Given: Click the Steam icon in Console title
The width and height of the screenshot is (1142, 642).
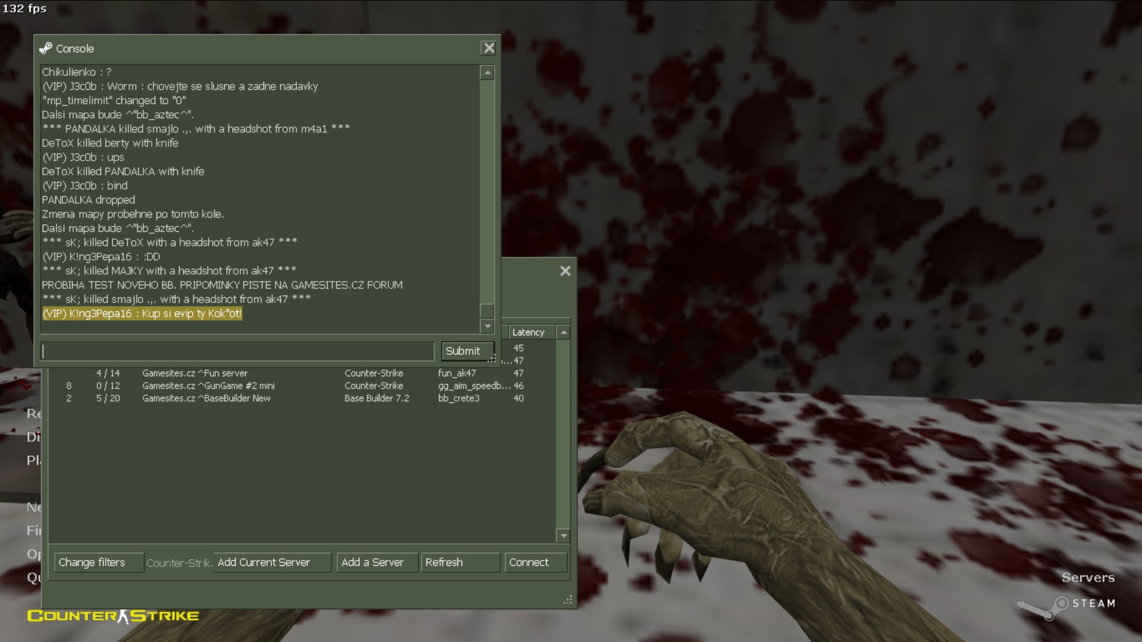Looking at the screenshot, I should coord(46,48).
